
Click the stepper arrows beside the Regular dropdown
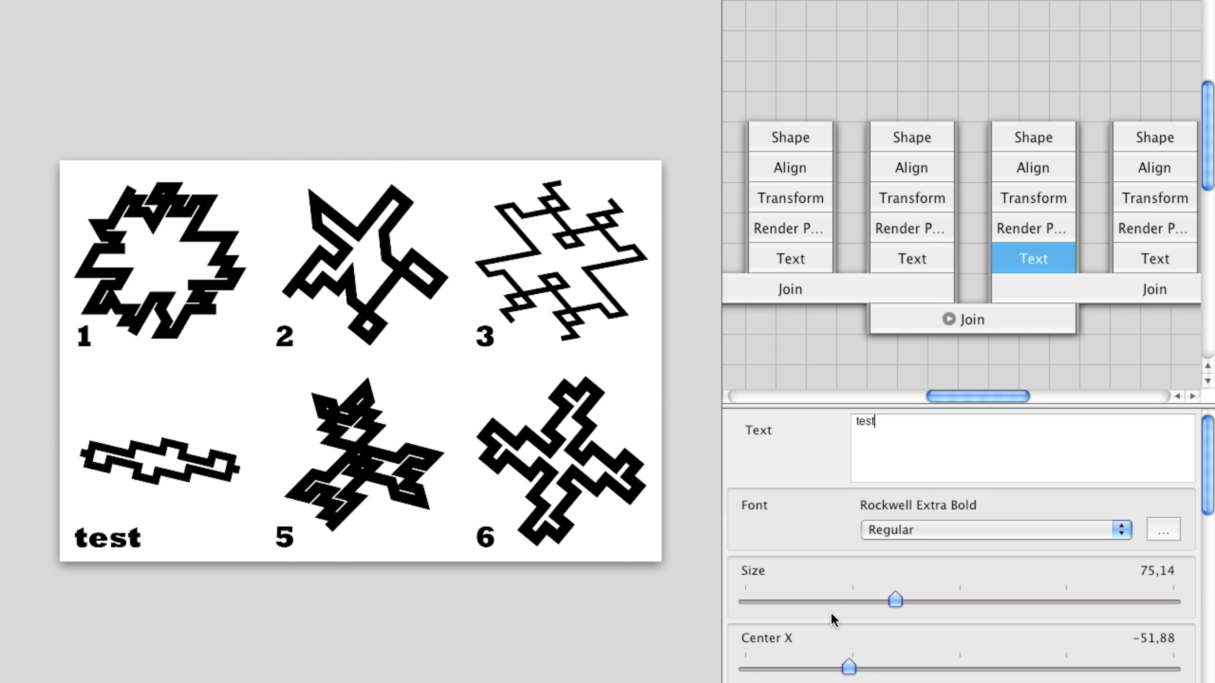tap(1121, 529)
